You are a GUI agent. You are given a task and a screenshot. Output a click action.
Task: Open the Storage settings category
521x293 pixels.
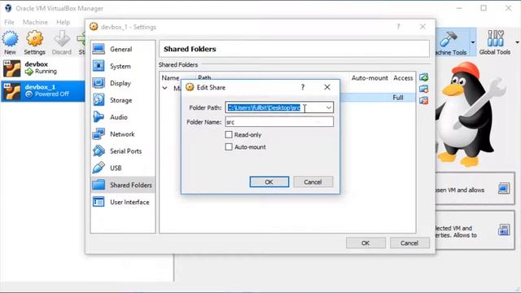123,100
